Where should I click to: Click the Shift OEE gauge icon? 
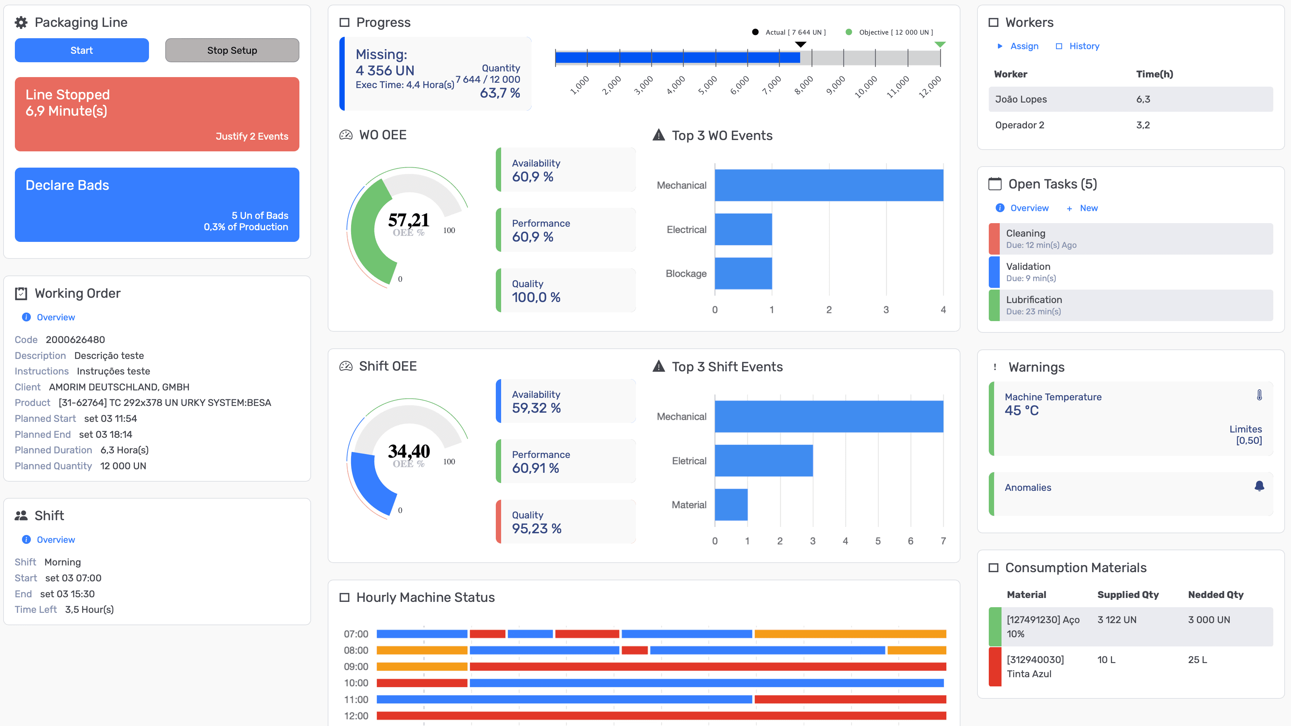(346, 366)
